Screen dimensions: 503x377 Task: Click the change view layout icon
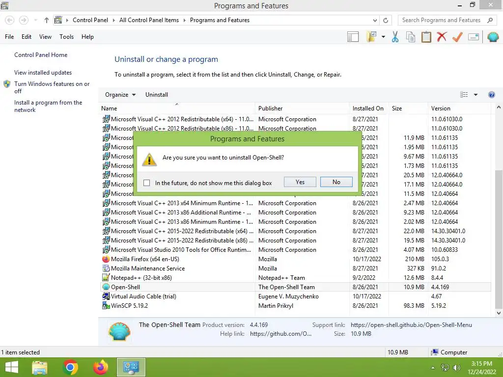pyautogui.click(x=464, y=95)
